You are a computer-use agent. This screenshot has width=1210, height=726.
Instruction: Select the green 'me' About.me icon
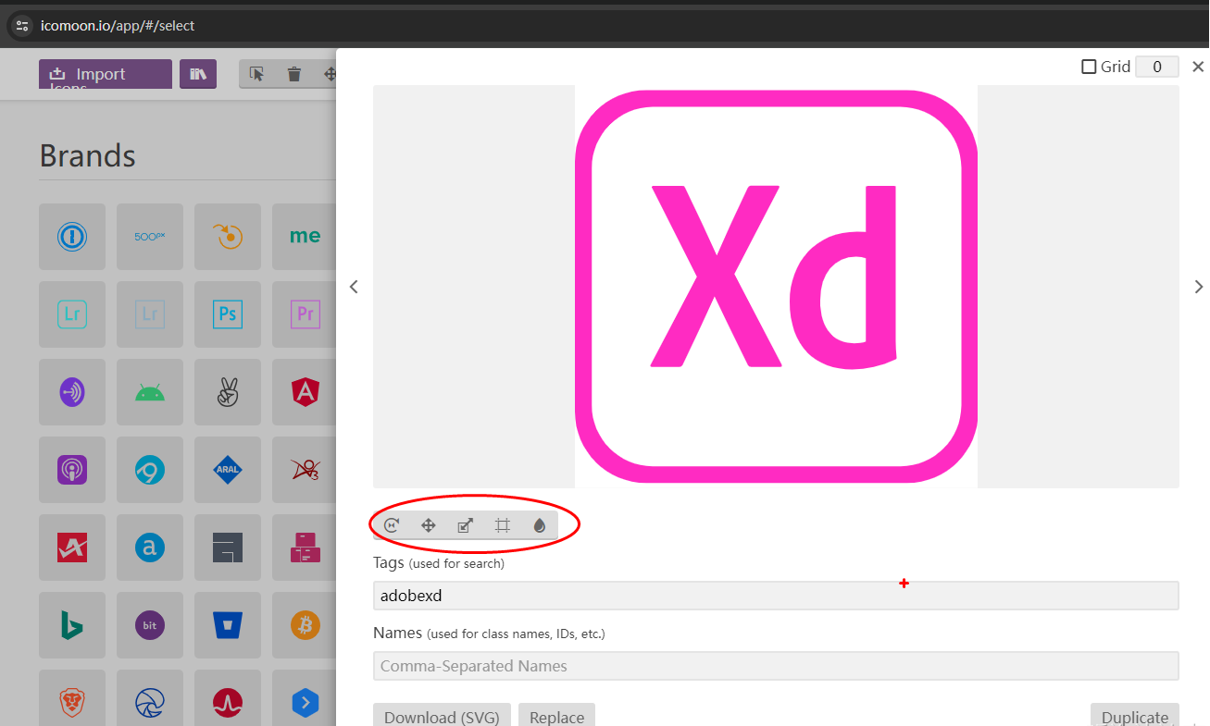pyautogui.click(x=306, y=237)
